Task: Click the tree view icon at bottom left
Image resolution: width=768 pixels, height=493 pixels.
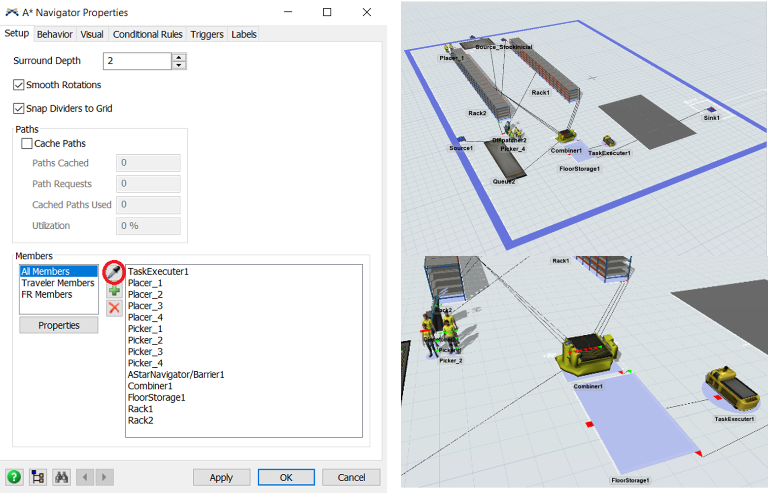Action: point(38,477)
